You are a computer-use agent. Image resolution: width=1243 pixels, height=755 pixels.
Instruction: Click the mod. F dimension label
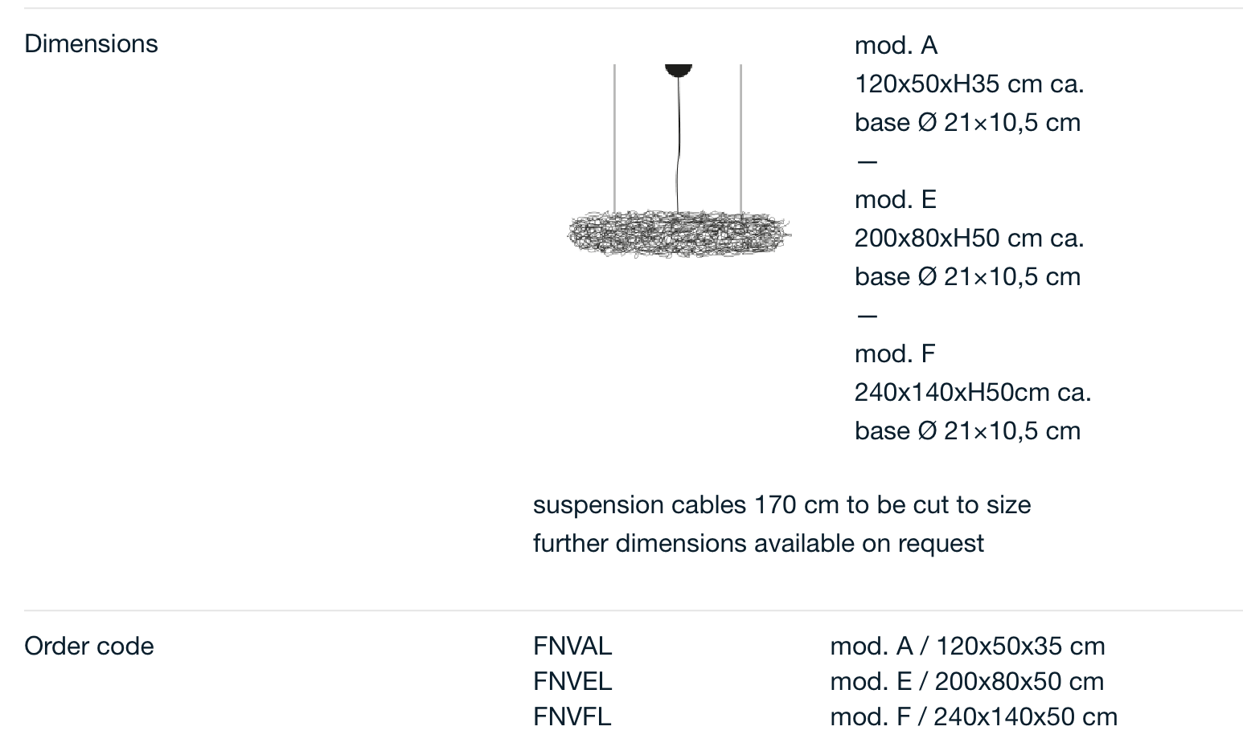pos(895,353)
